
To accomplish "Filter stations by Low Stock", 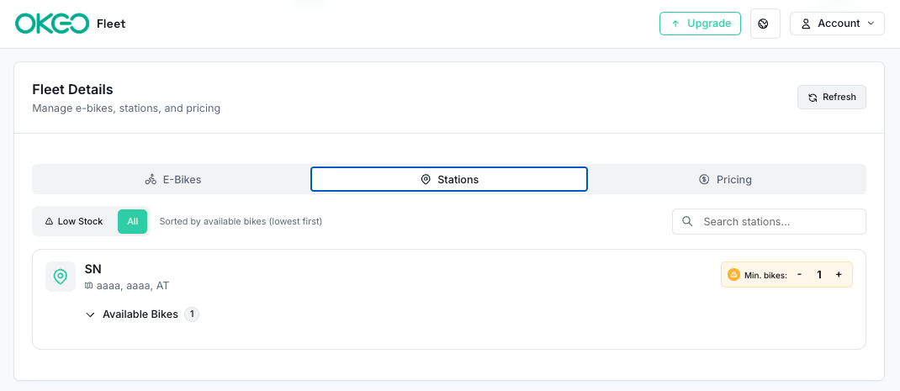I will [x=74, y=222].
